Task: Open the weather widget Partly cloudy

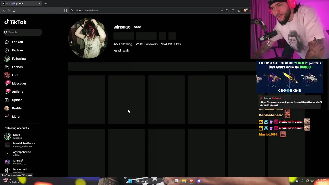Action: click(x=12, y=181)
